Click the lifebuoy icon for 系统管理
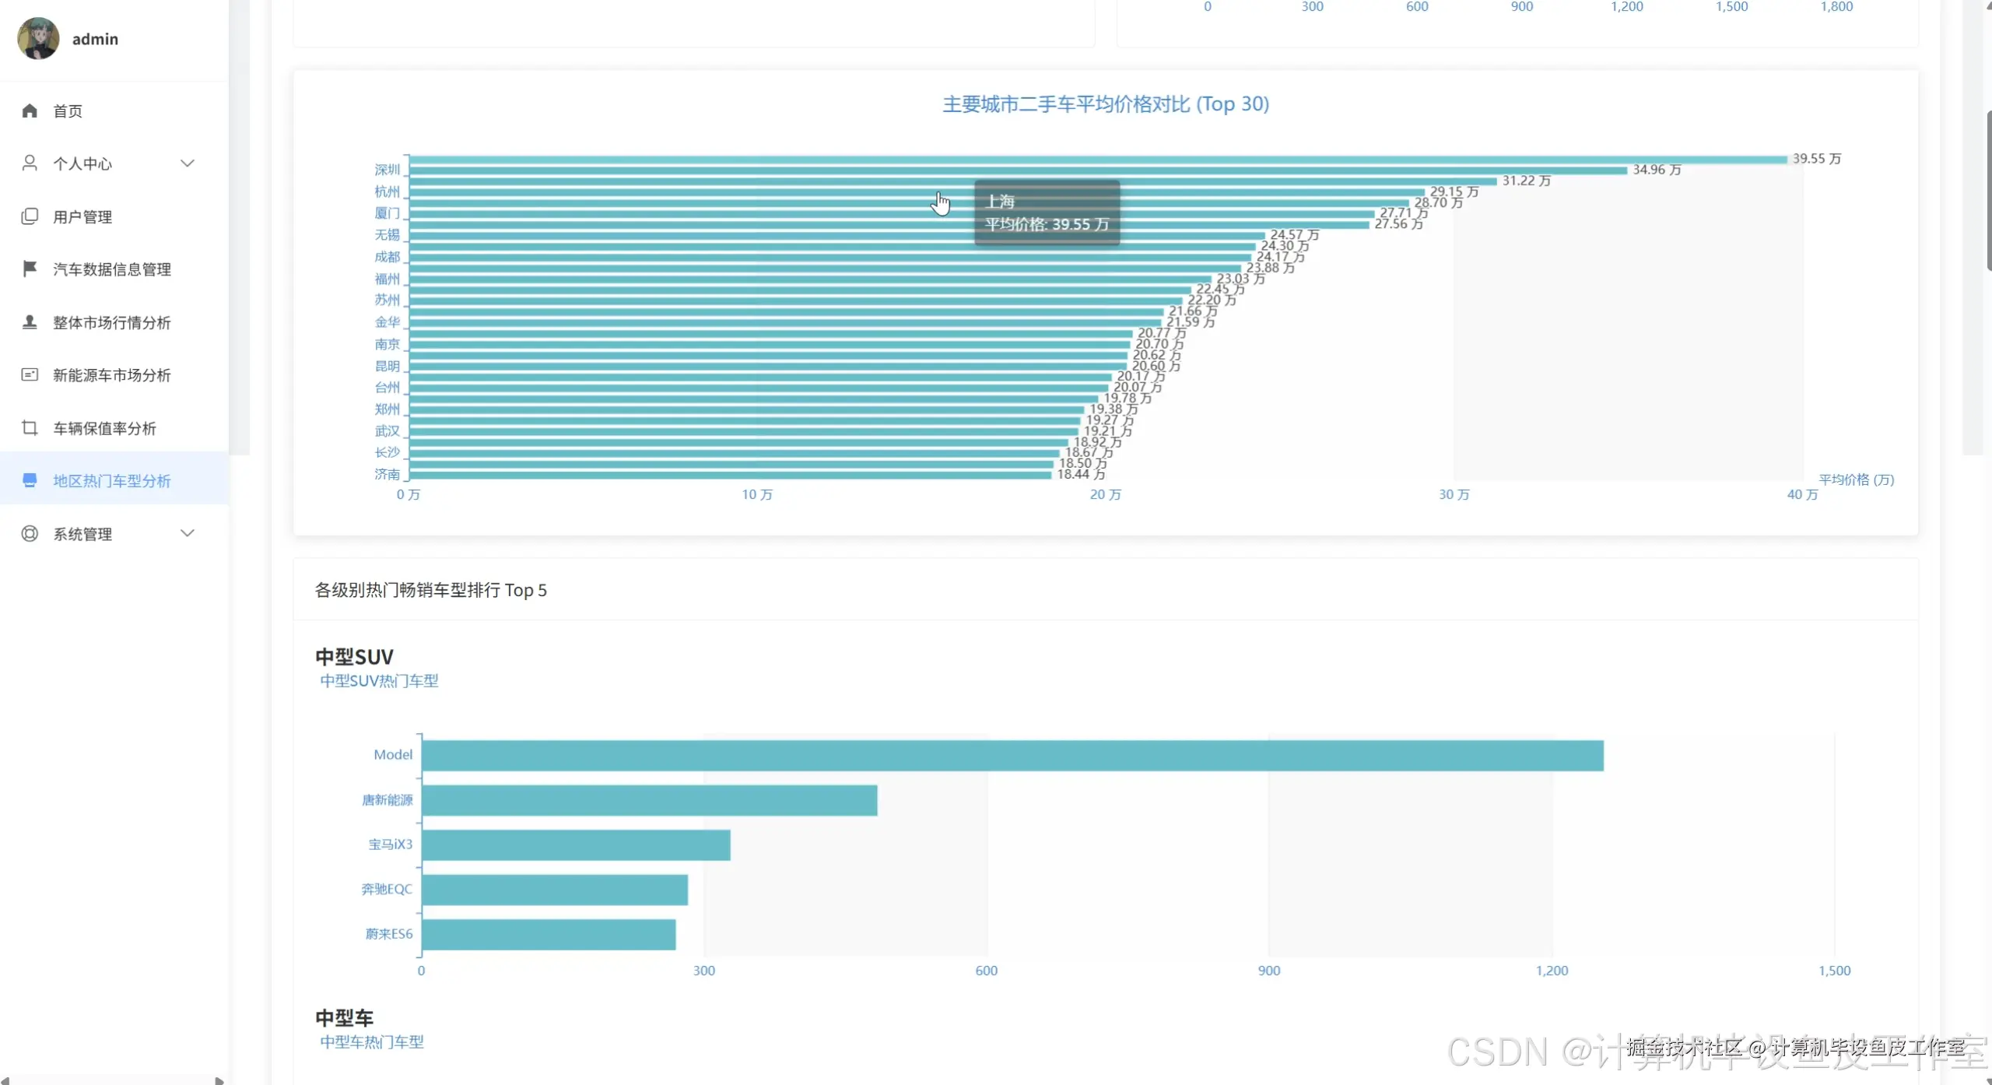1992x1085 pixels. click(30, 533)
